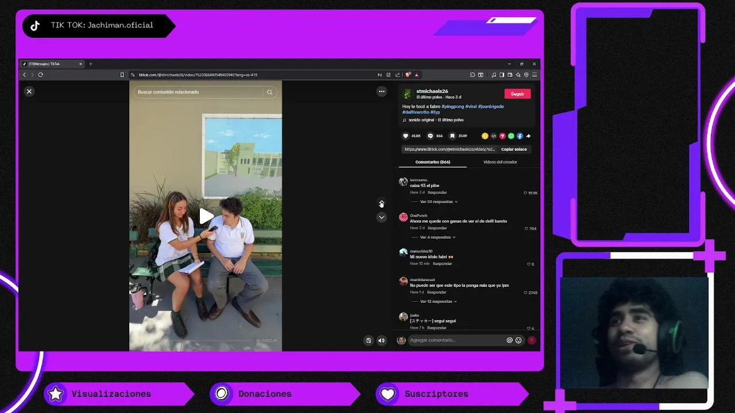The width and height of the screenshot is (735, 413).
Task: Open the three-dot more options menu
Action: pyautogui.click(x=381, y=91)
